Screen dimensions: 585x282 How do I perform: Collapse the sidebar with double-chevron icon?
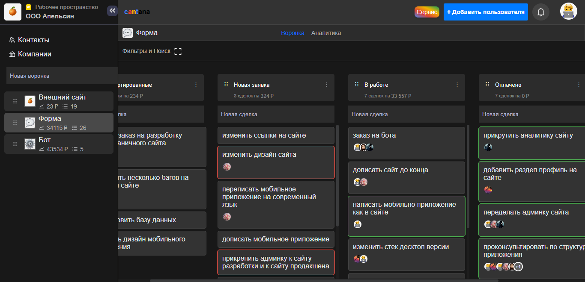[112, 11]
